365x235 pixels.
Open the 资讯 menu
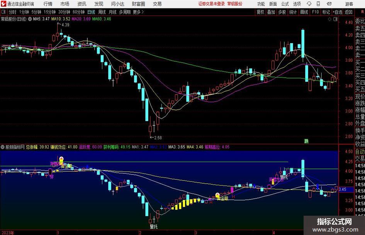tap(82, 4)
